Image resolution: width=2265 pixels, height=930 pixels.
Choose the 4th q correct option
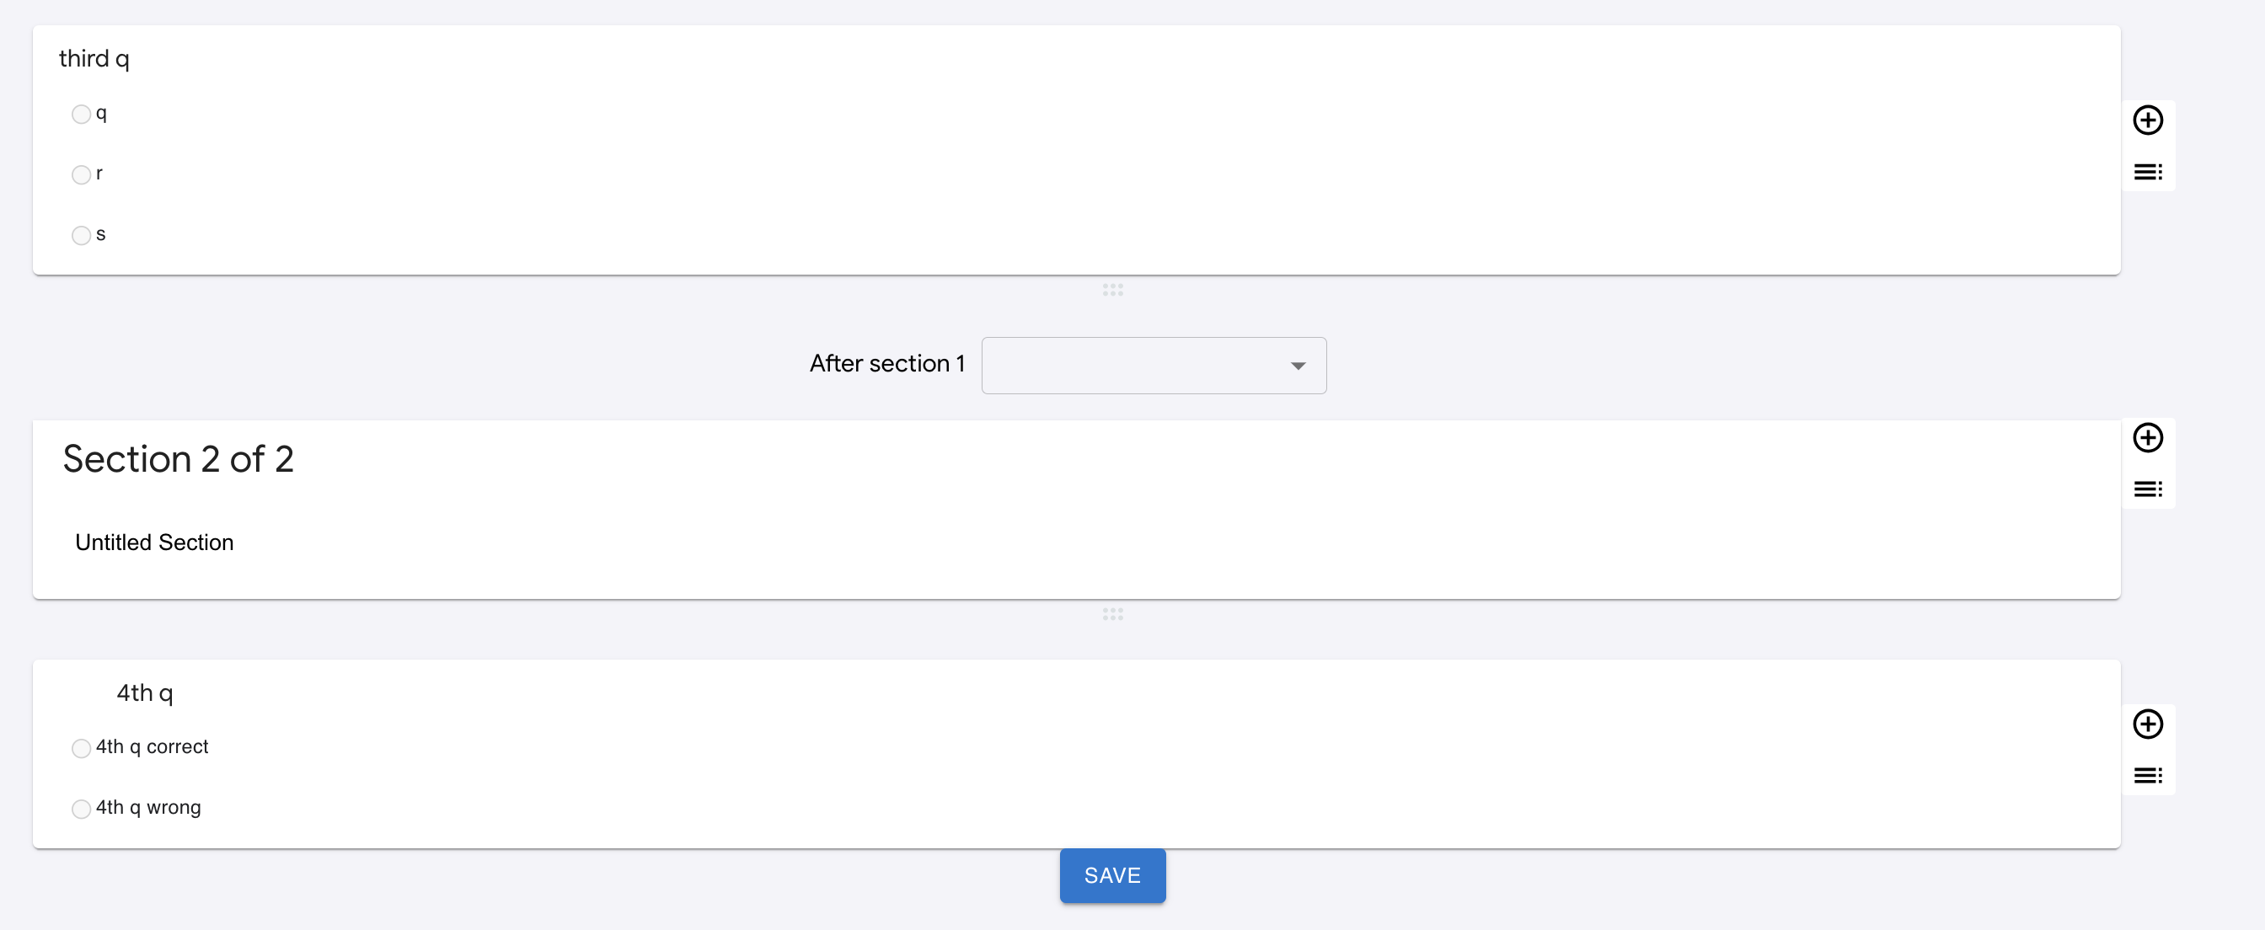tap(81, 748)
